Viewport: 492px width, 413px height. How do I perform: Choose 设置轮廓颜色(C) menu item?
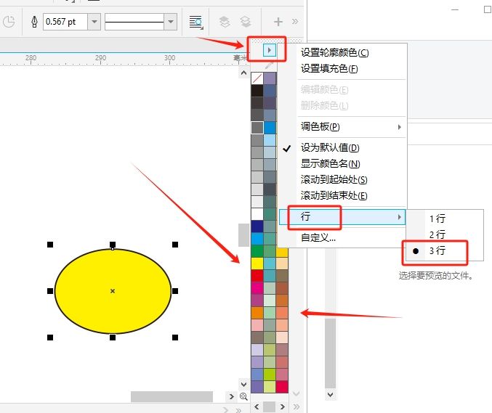(x=334, y=52)
